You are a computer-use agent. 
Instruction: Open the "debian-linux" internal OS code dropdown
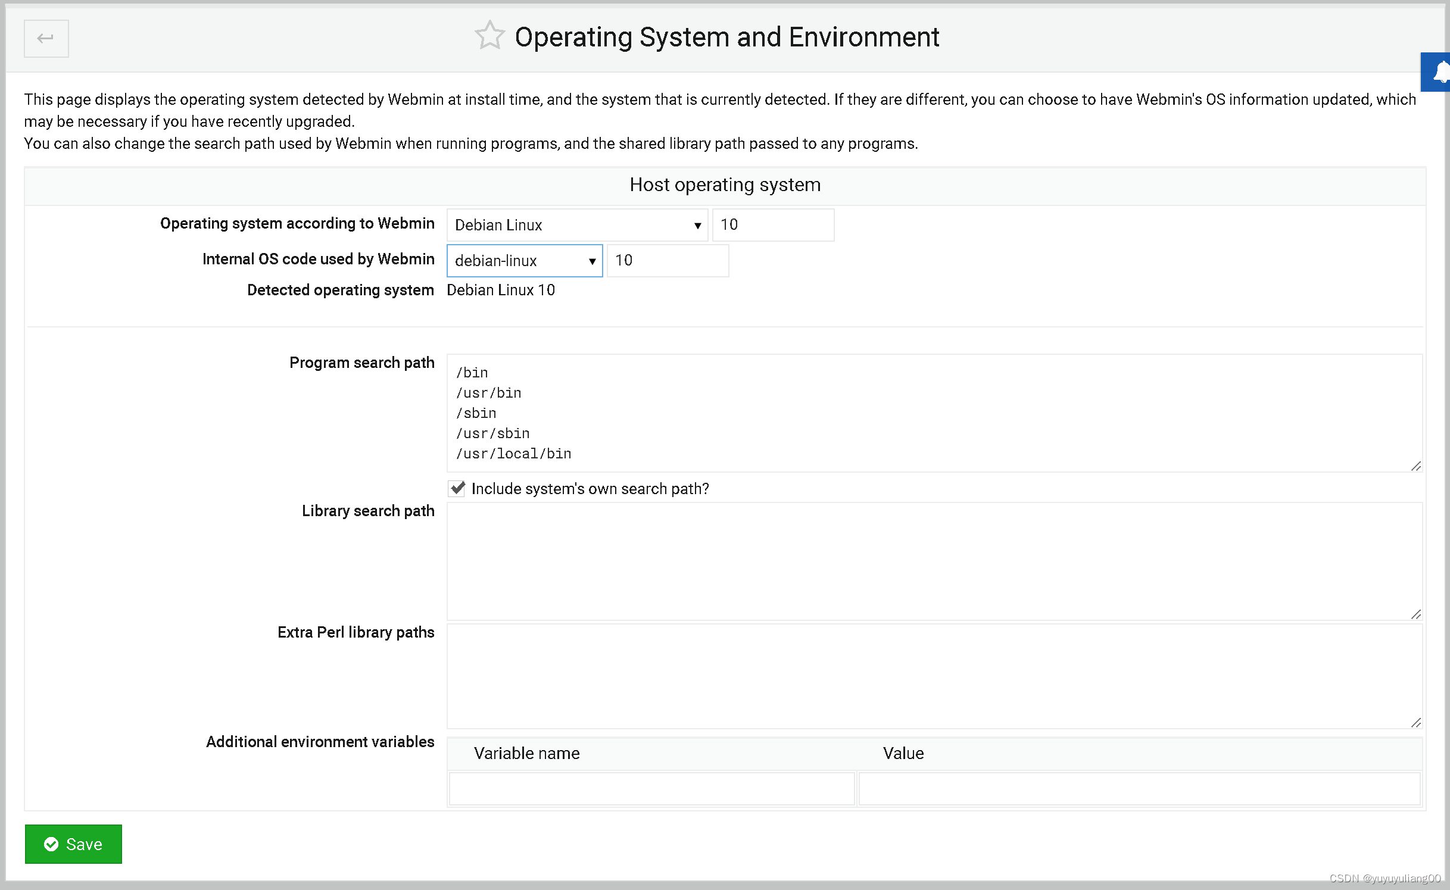(x=523, y=260)
